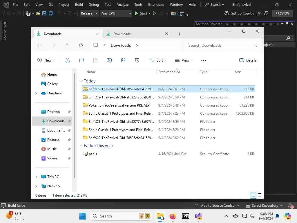The image size is (297, 223).
Task: Click Select Repository in status bar
Action: click(x=264, y=206)
